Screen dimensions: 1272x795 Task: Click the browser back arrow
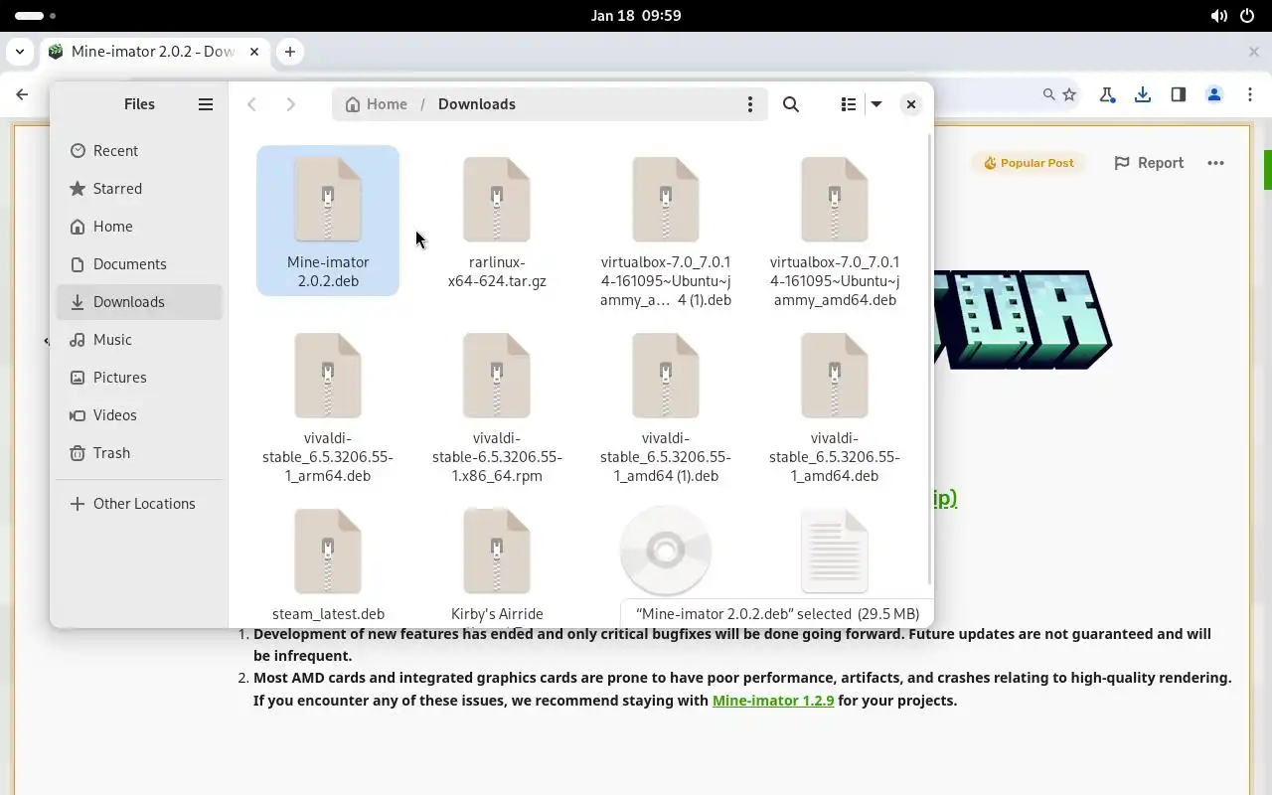click(22, 94)
